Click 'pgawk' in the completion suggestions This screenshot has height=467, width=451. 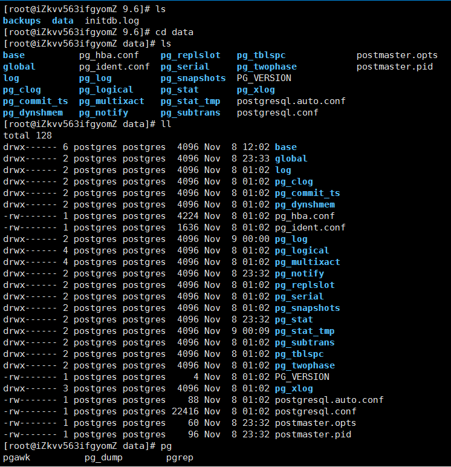pos(17,457)
